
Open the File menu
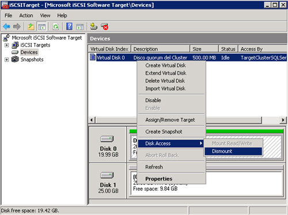click(9, 16)
